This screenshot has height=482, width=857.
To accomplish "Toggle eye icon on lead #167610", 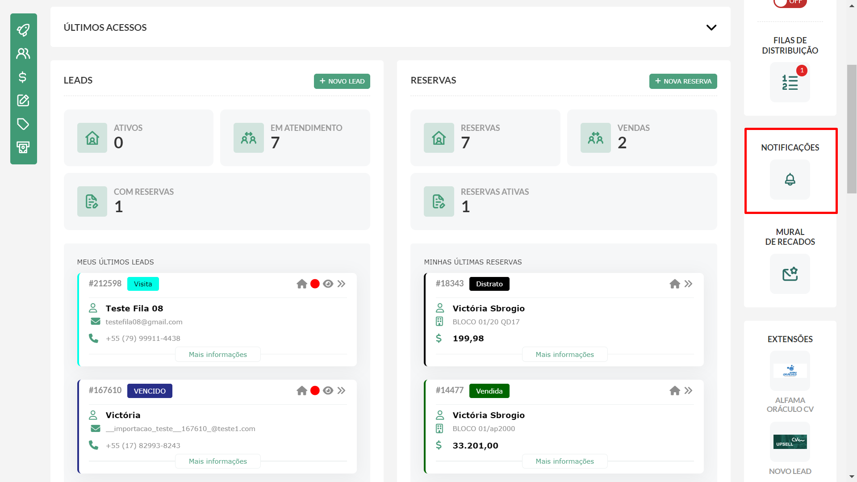I will 328,391.
